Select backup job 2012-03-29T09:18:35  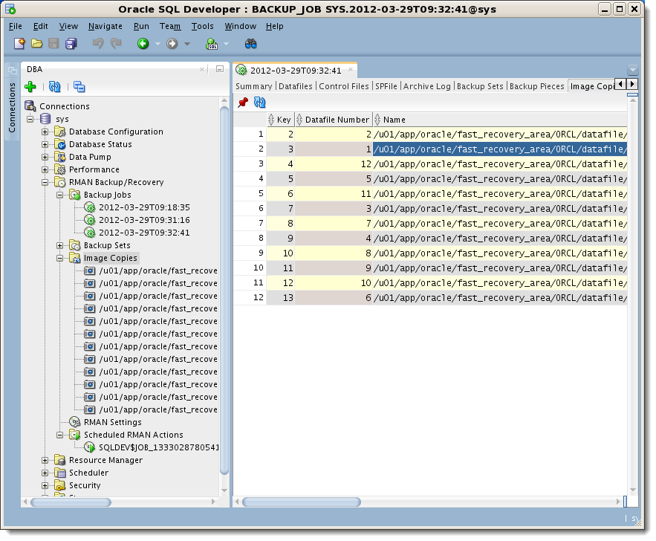click(144, 207)
